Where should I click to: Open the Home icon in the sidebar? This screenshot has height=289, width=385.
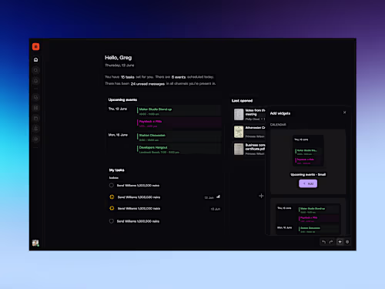[35, 59]
